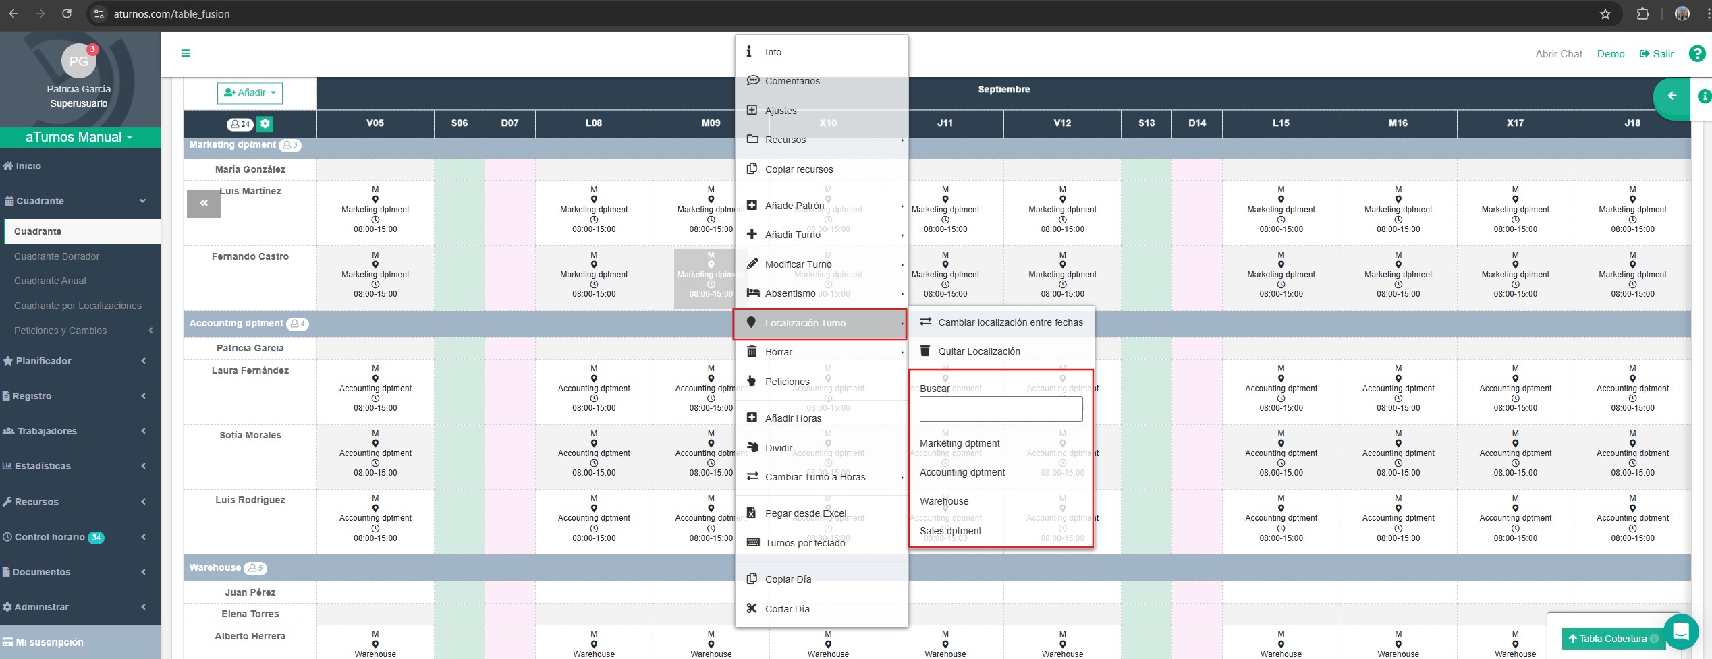Reload the page in browser
This screenshot has height=659, width=1712.
tap(67, 13)
